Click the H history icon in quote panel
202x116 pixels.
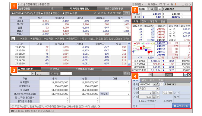click(x=149, y=9)
